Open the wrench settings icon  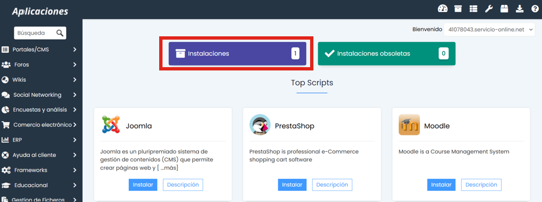[x=489, y=9]
